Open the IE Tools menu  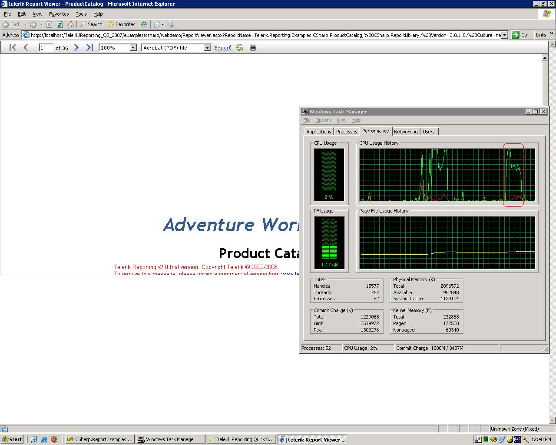coord(81,14)
